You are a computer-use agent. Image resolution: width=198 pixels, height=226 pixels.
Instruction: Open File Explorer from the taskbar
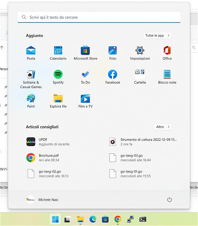(80, 219)
